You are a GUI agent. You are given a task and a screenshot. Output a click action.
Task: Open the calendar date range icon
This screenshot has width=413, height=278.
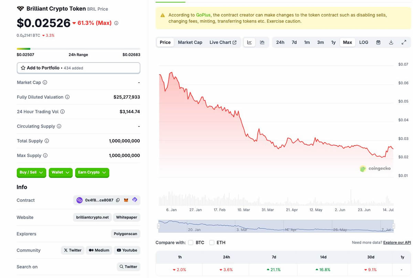click(378, 42)
